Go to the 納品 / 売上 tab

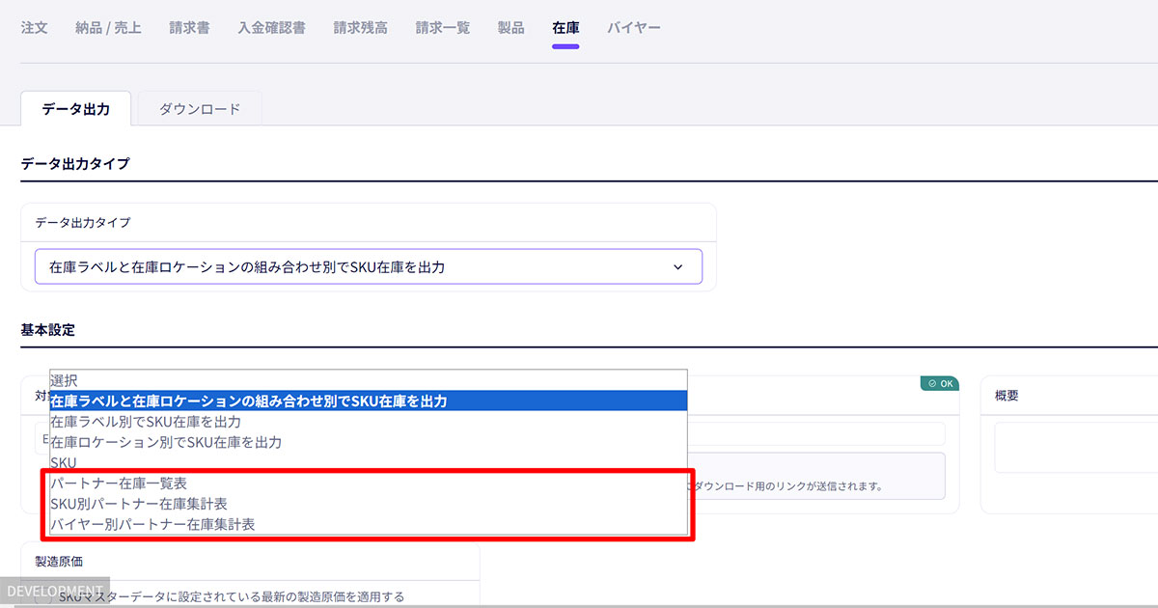108,28
